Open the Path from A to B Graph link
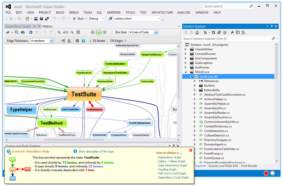This screenshot has width=283, height=186. click(172, 173)
